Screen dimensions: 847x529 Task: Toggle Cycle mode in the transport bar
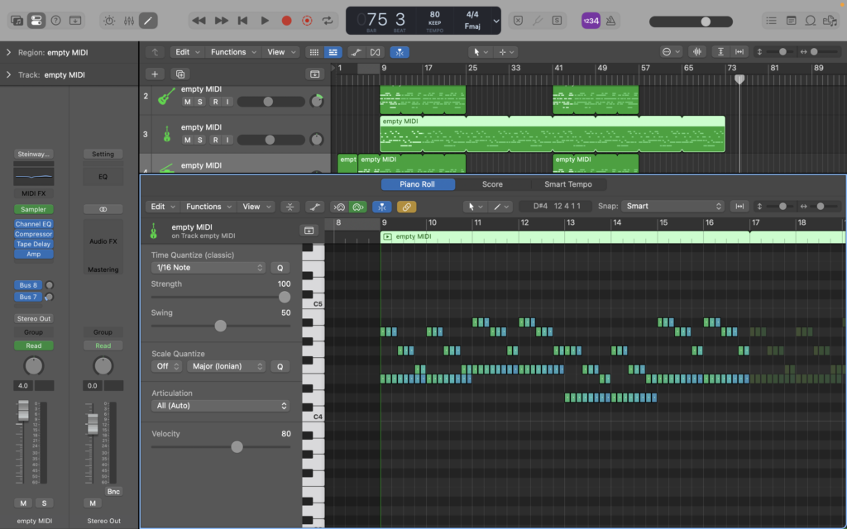click(328, 20)
